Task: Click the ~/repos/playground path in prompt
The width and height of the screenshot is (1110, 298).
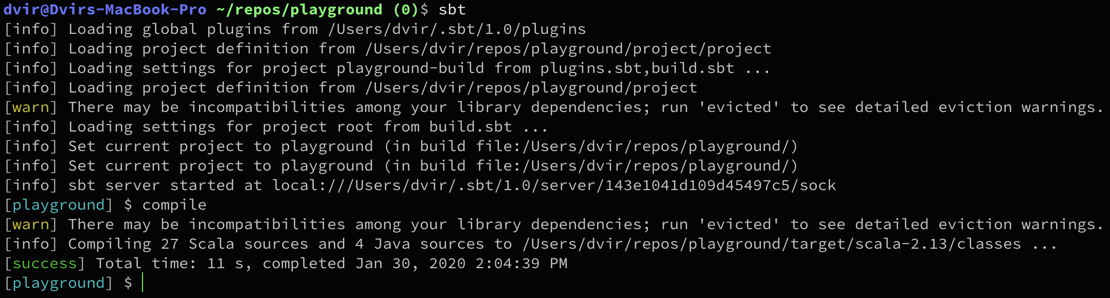Action: (x=299, y=10)
